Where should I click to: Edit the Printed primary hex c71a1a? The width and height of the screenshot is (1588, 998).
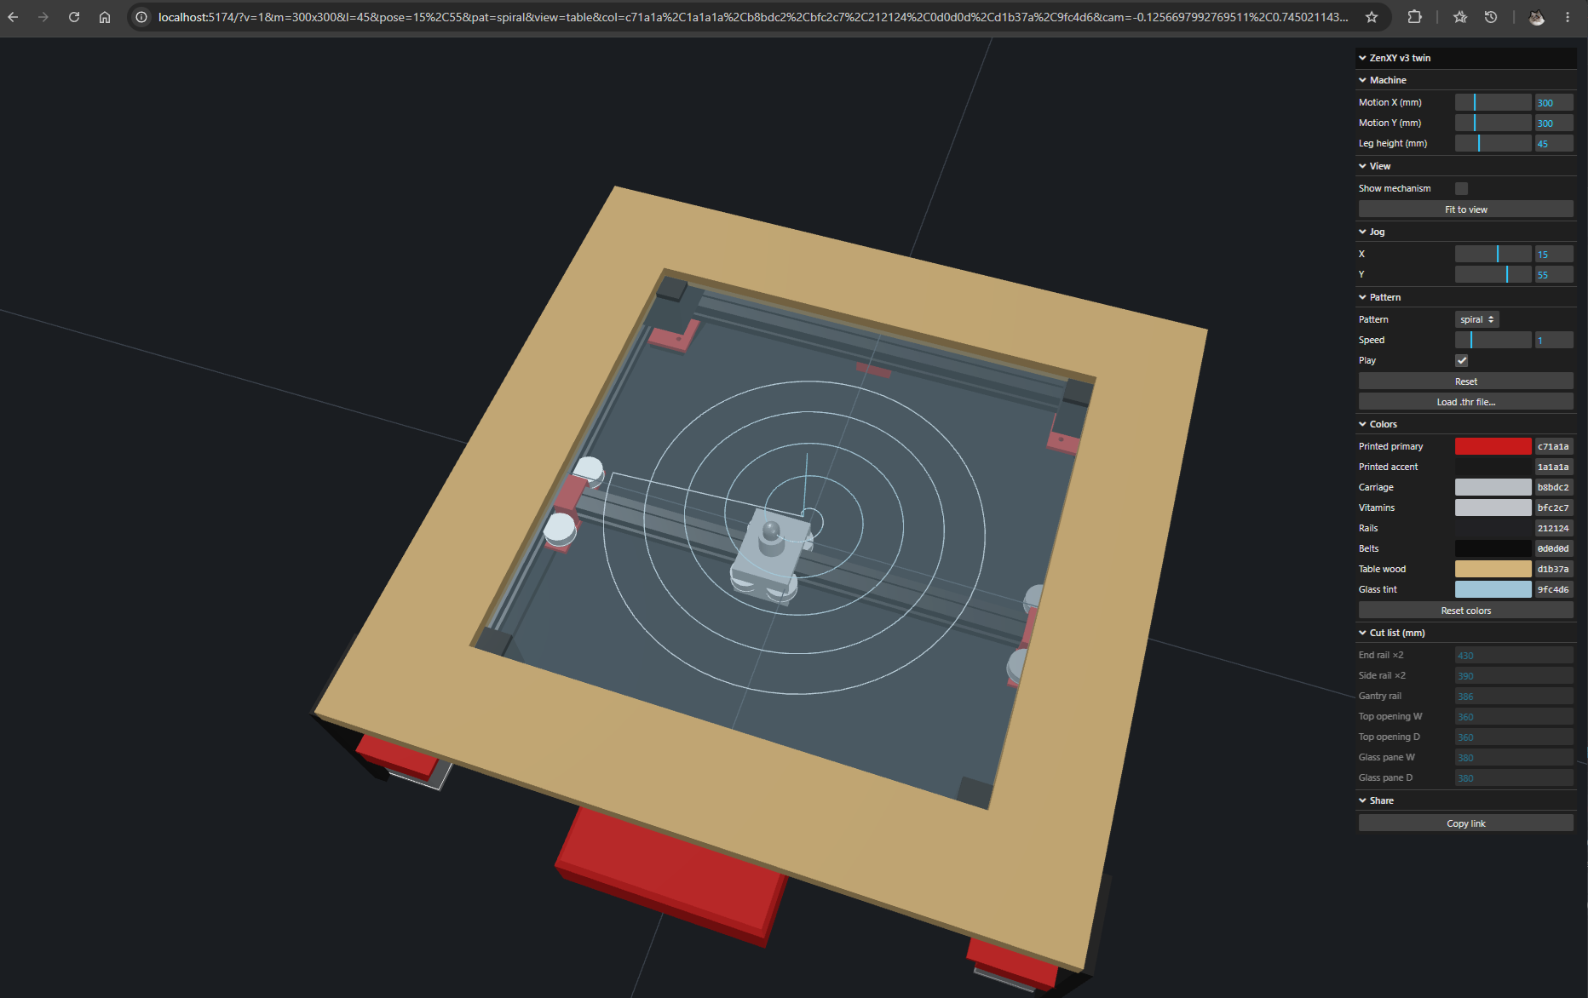click(1554, 446)
